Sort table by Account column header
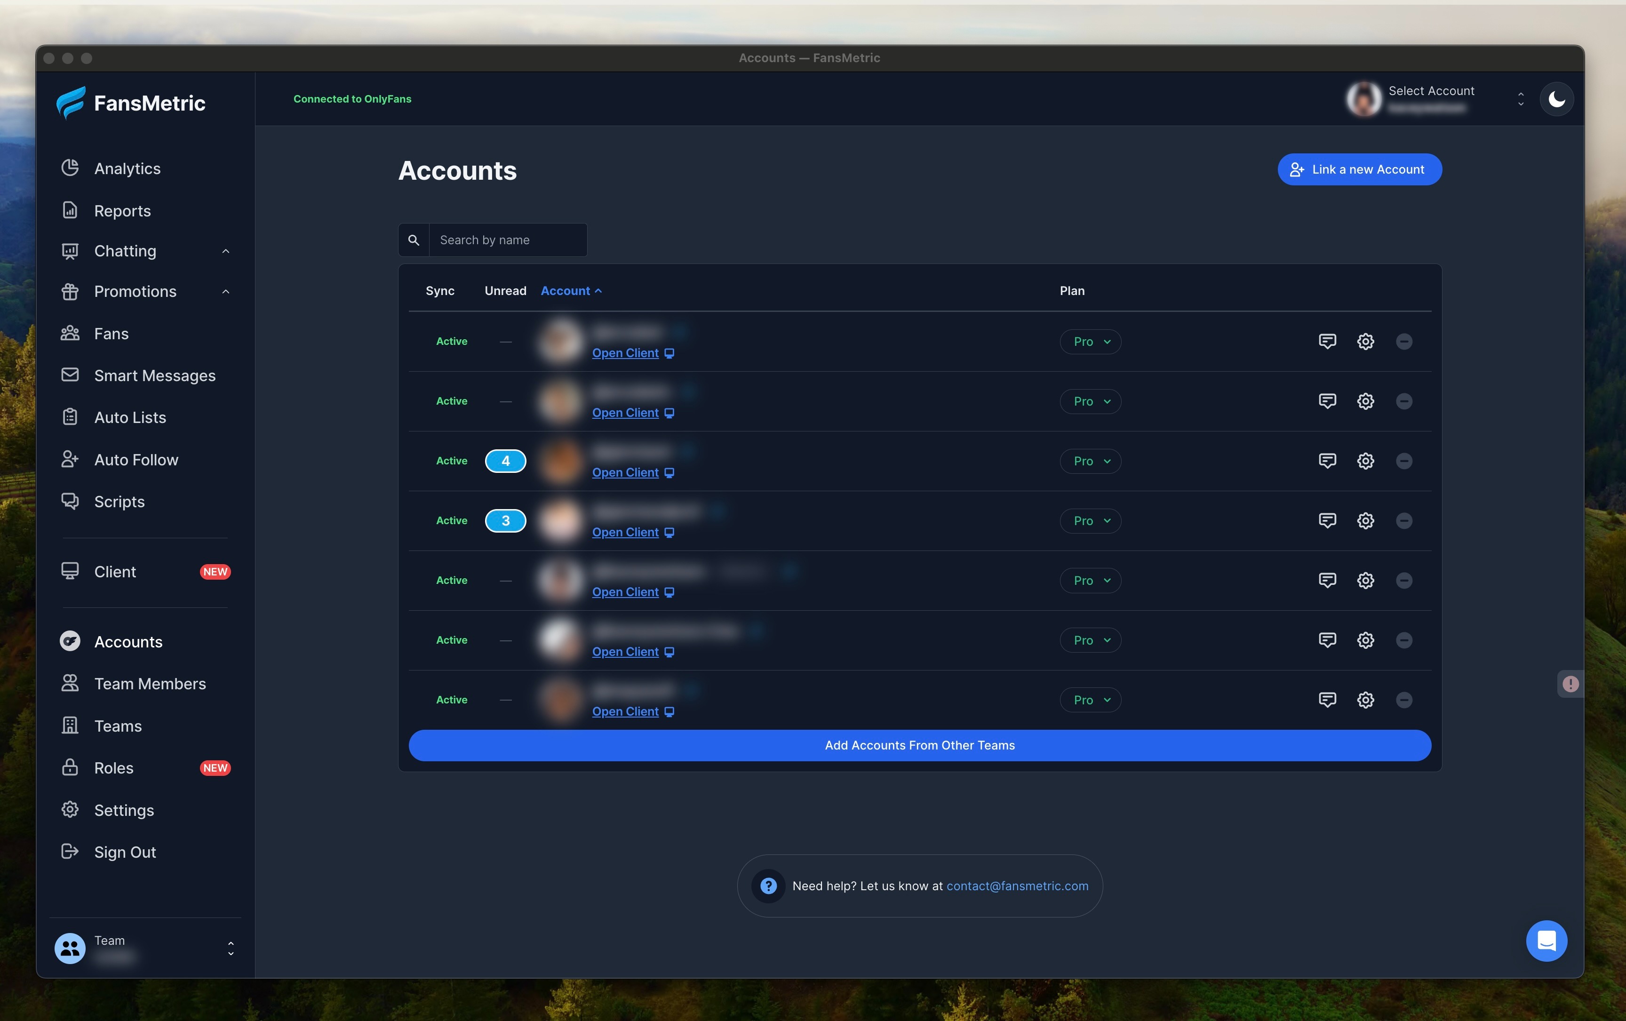This screenshot has width=1626, height=1021. click(x=571, y=290)
